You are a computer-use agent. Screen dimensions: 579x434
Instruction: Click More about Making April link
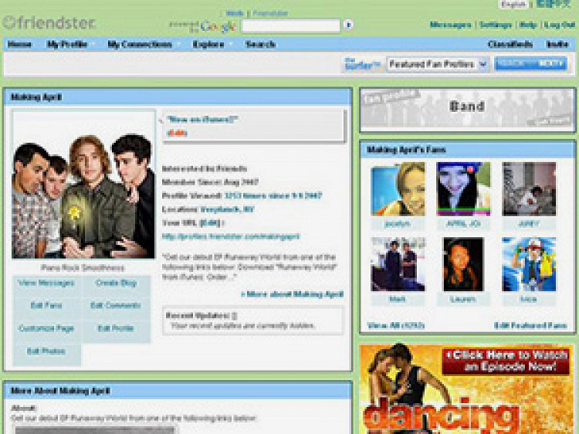coord(292,294)
